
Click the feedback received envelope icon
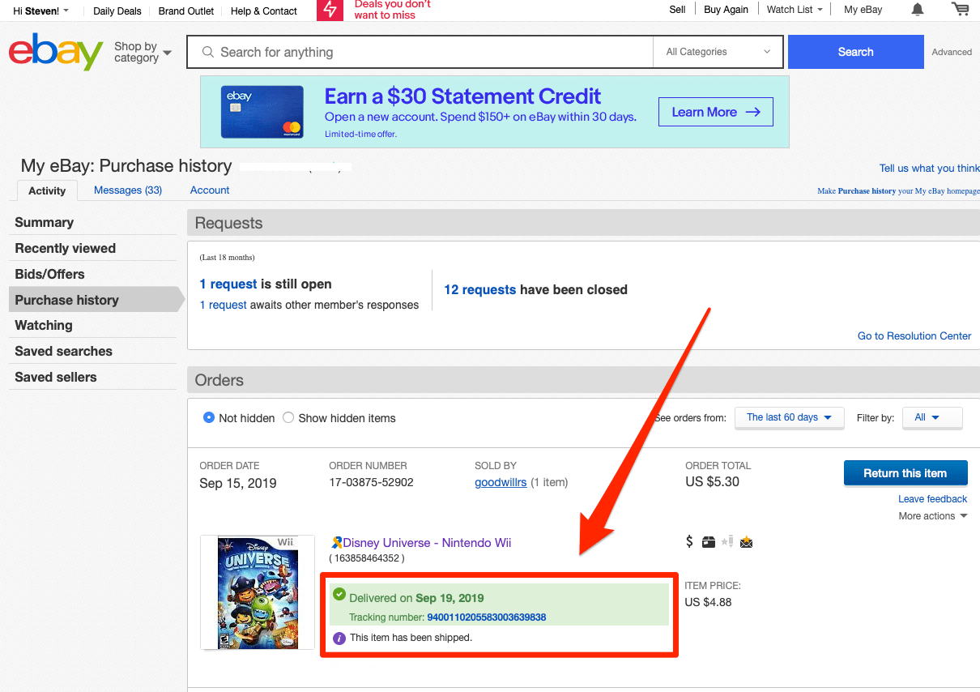coord(746,542)
